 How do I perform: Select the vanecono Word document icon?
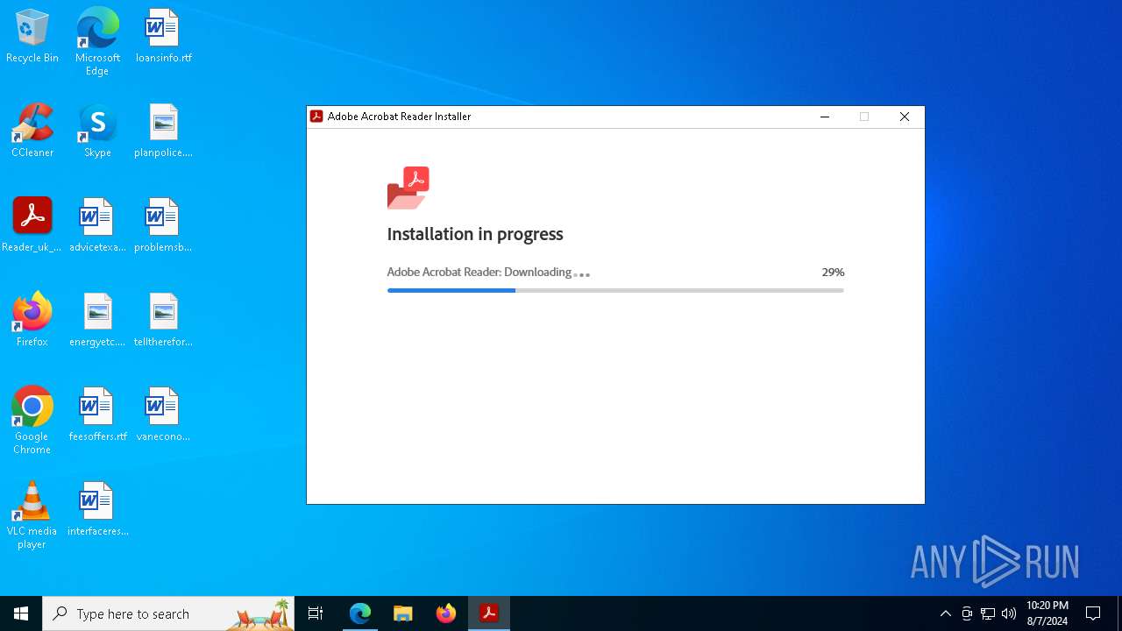(163, 415)
